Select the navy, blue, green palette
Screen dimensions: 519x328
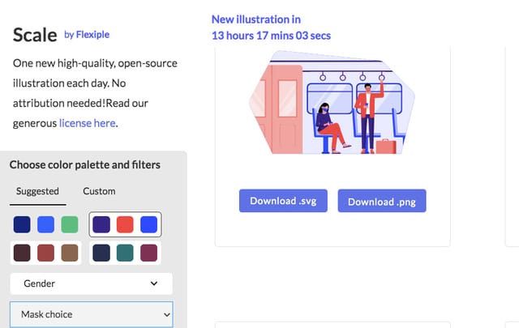[45, 224]
